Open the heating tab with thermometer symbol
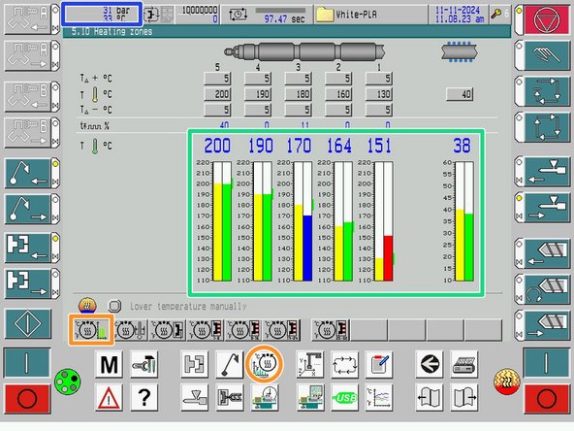Screen dimensions: 574x431 pyautogui.click(x=131, y=330)
